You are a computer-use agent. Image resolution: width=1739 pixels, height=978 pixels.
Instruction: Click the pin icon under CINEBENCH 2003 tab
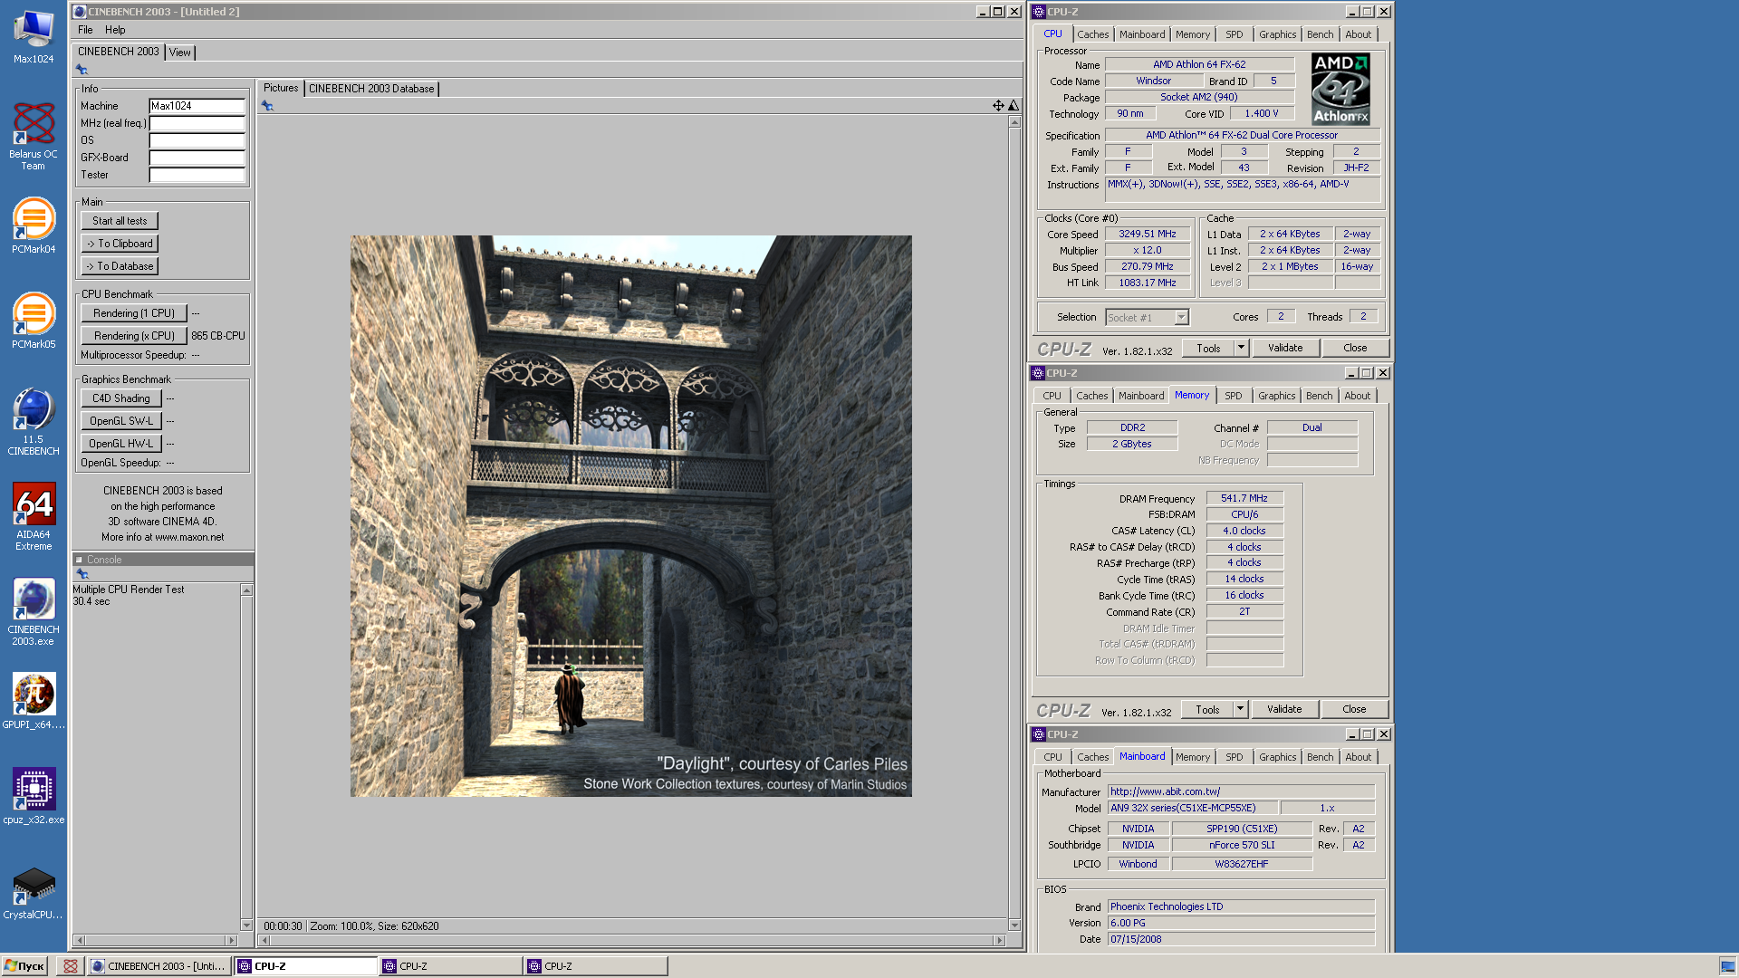click(x=82, y=70)
